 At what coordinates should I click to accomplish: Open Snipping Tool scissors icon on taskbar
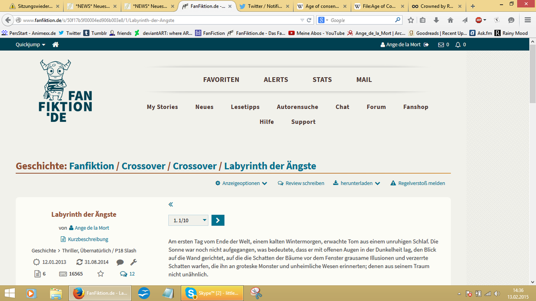(x=255, y=293)
